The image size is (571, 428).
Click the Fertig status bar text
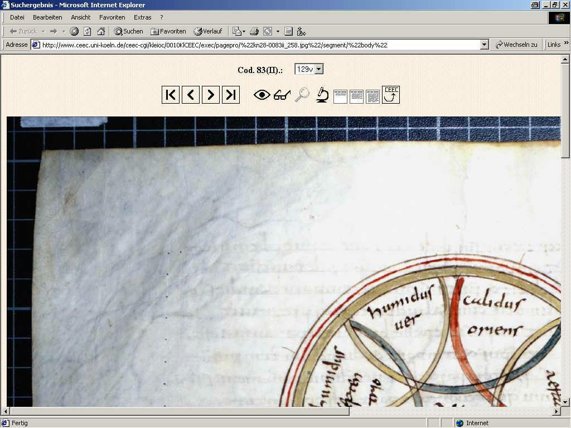20,423
